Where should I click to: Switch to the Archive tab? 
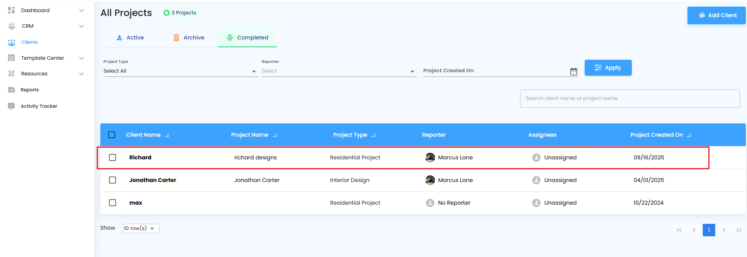pyautogui.click(x=189, y=37)
